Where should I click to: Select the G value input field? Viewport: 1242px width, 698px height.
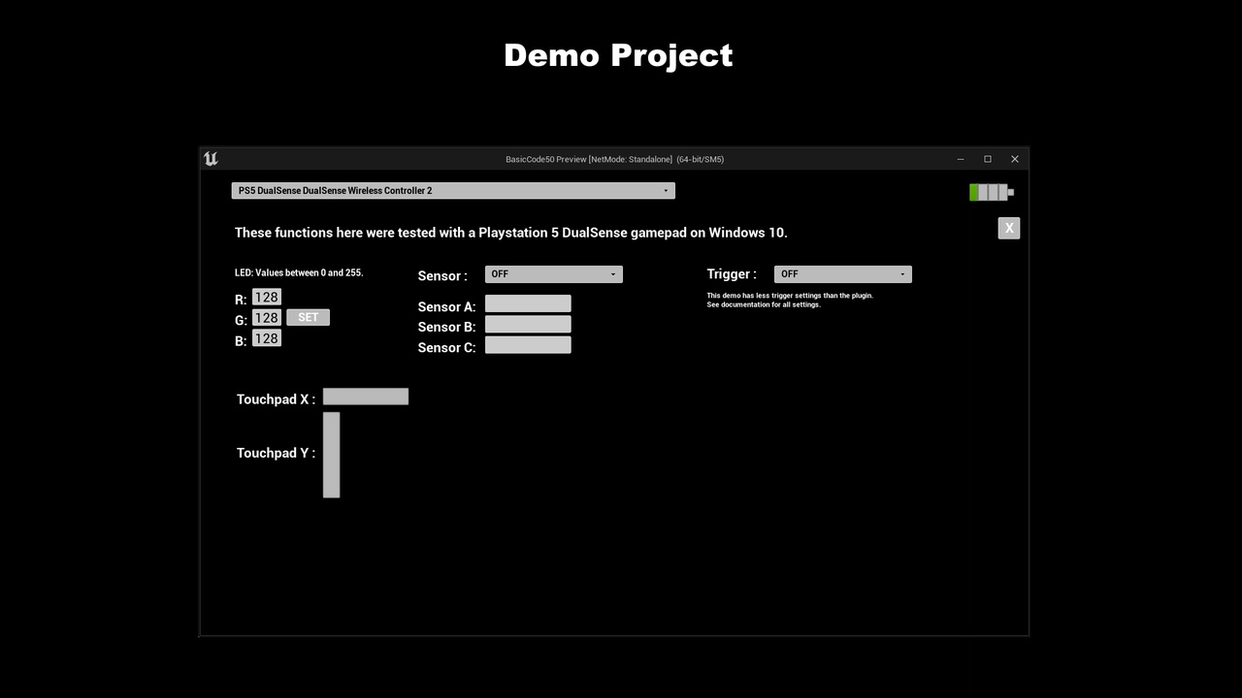pos(266,317)
